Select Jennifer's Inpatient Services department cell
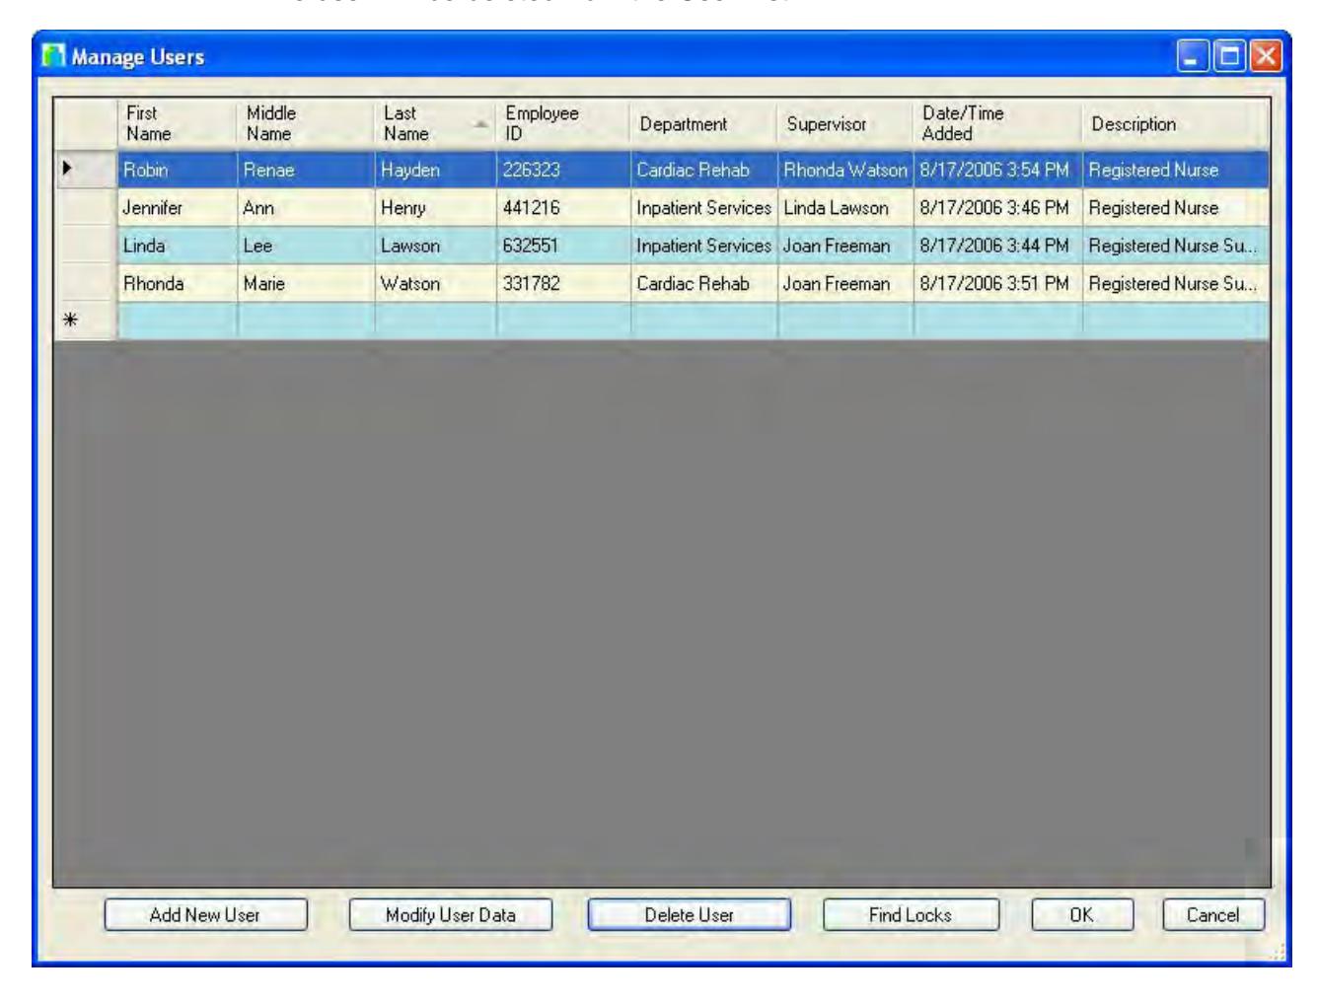Viewport: 1317px width, 1002px height. [704, 208]
